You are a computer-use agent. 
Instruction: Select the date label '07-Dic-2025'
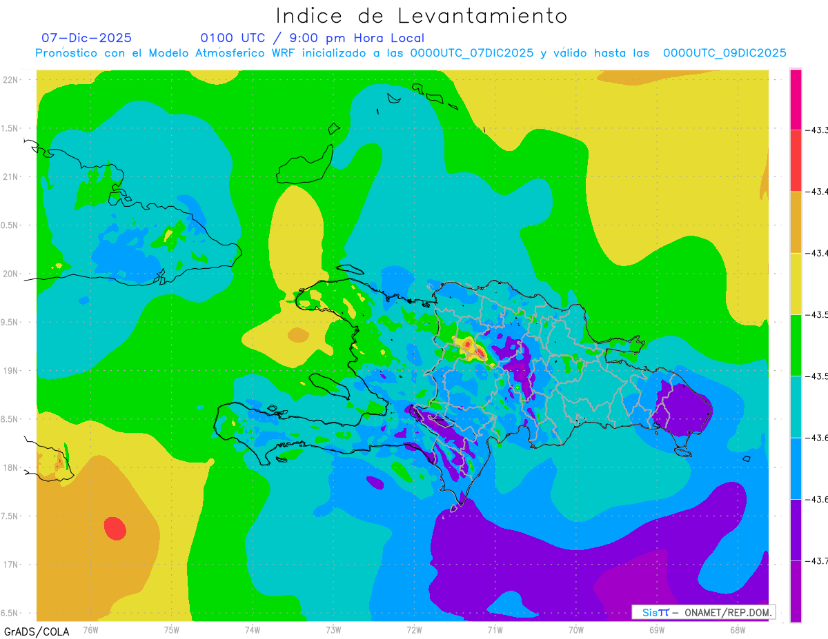[x=86, y=38]
